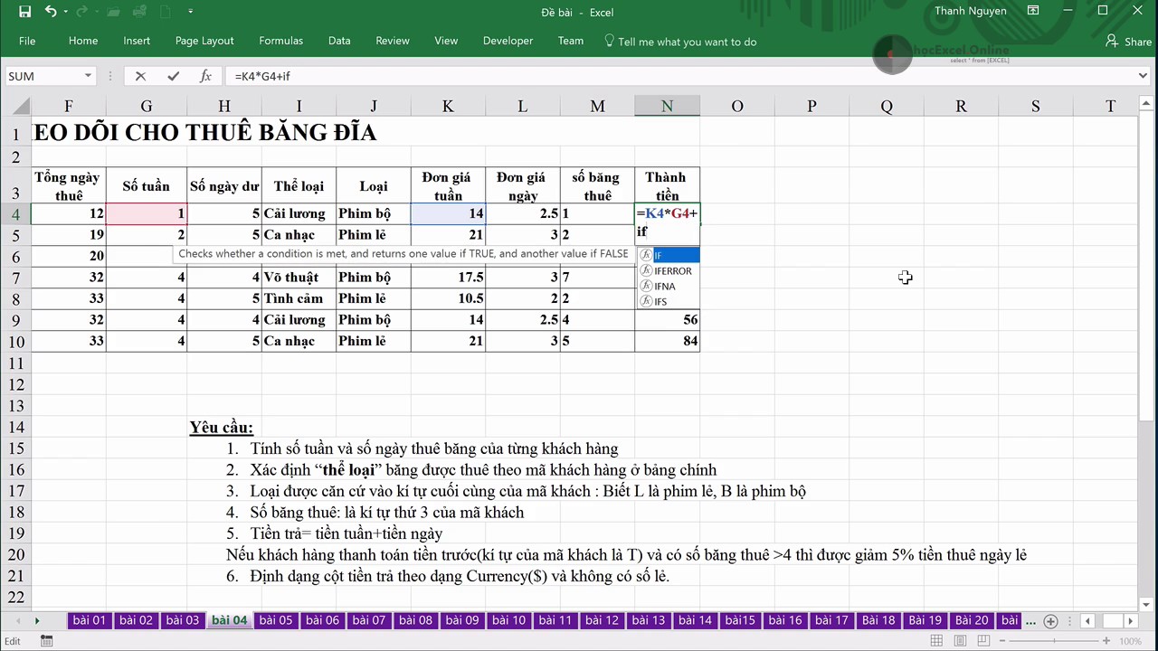The height and width of the screenshot is (651, 1158).
Task: Switch to Page Layout view via status bar icon
Action: [959, 640]
